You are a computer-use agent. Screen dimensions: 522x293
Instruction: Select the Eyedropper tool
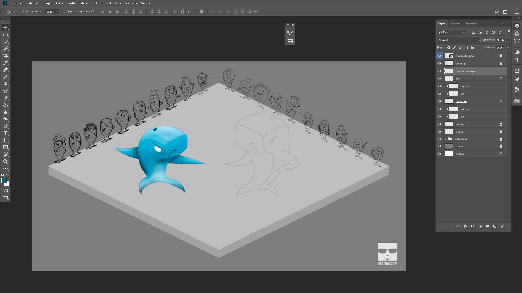[5, 63]
